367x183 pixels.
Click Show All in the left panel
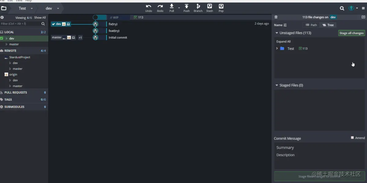(40, 18)
